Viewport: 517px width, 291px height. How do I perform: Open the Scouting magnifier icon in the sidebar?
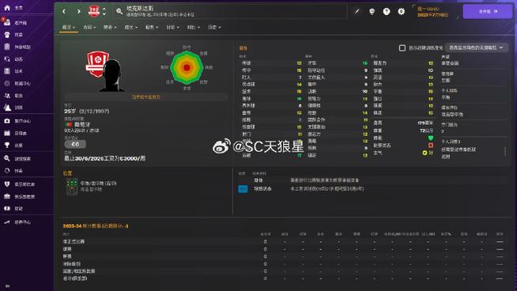7,158
